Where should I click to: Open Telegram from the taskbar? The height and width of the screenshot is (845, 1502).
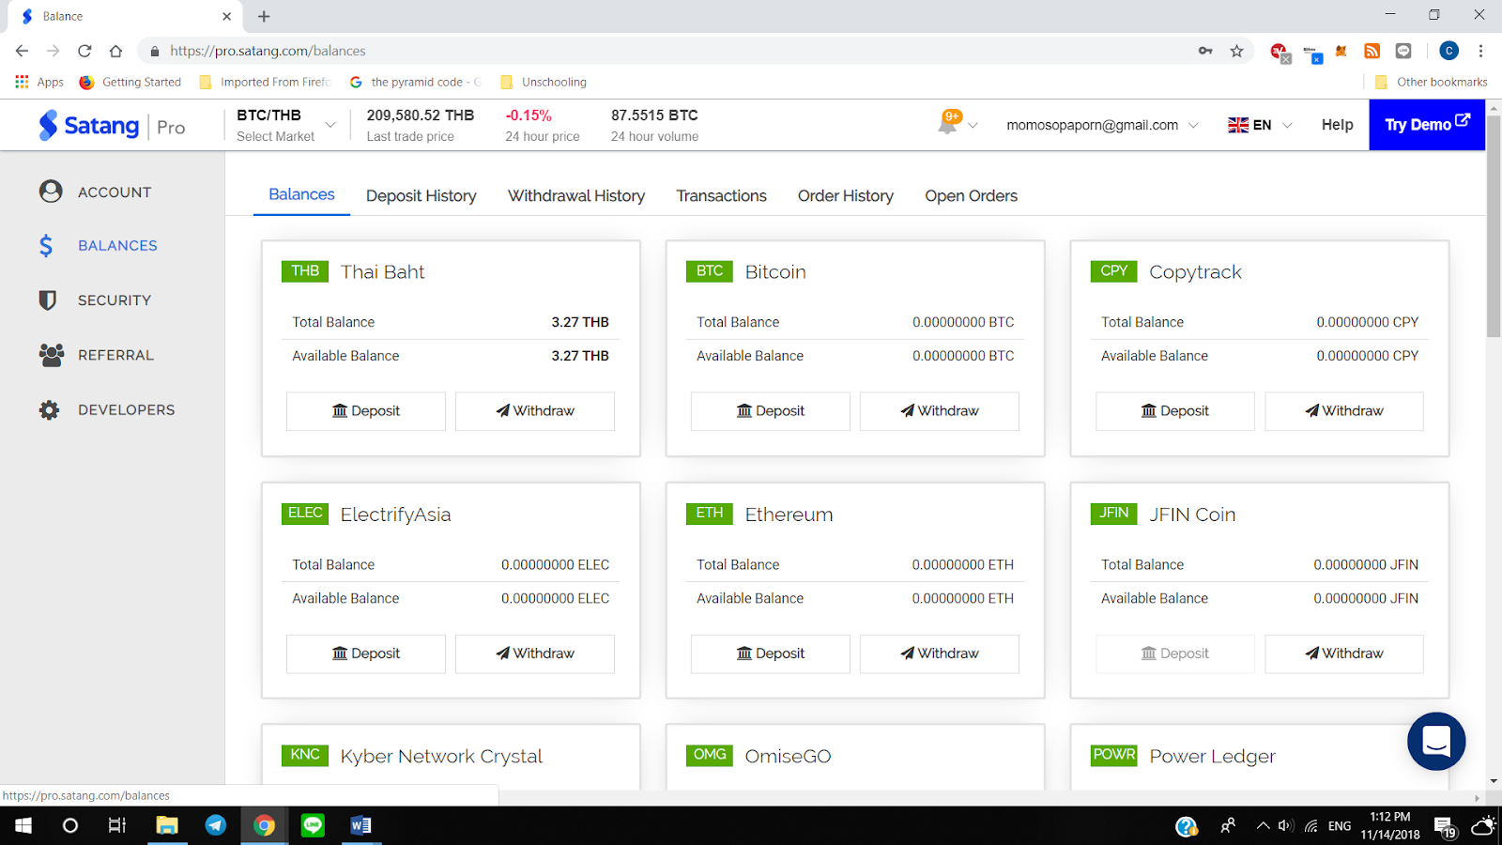tap(216, 825)
